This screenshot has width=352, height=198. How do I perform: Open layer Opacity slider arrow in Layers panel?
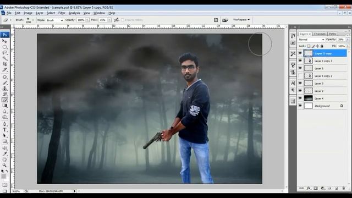(348, 40)
